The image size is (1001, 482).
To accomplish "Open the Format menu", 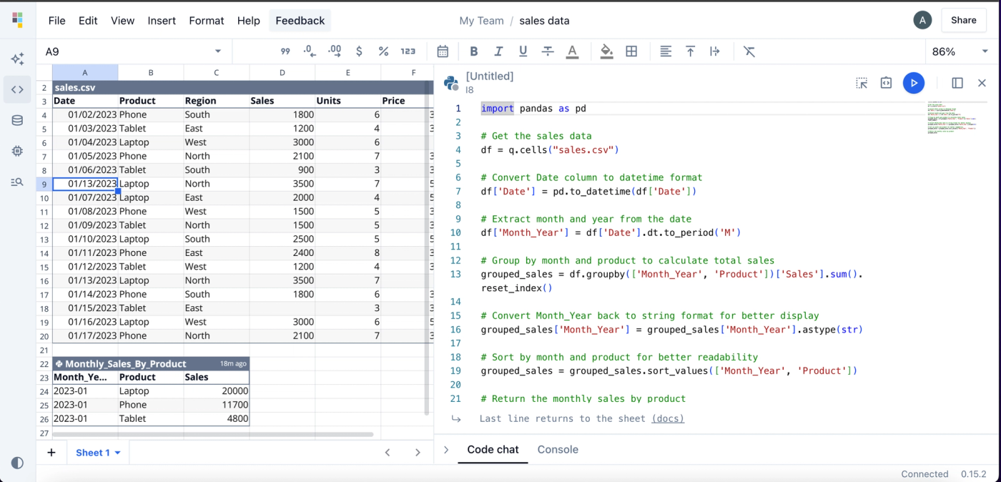I will coord(207,21).
